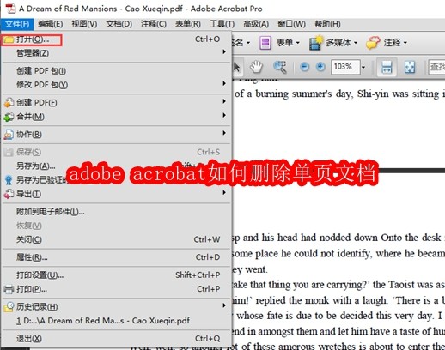Open the Tools (工具) menu

222,24
